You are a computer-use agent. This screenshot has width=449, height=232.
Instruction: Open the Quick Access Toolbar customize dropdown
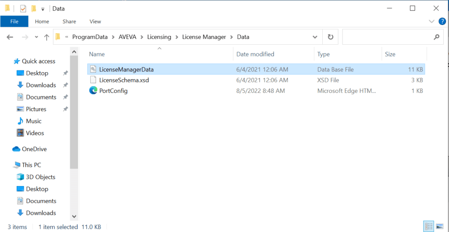(43, 9)
